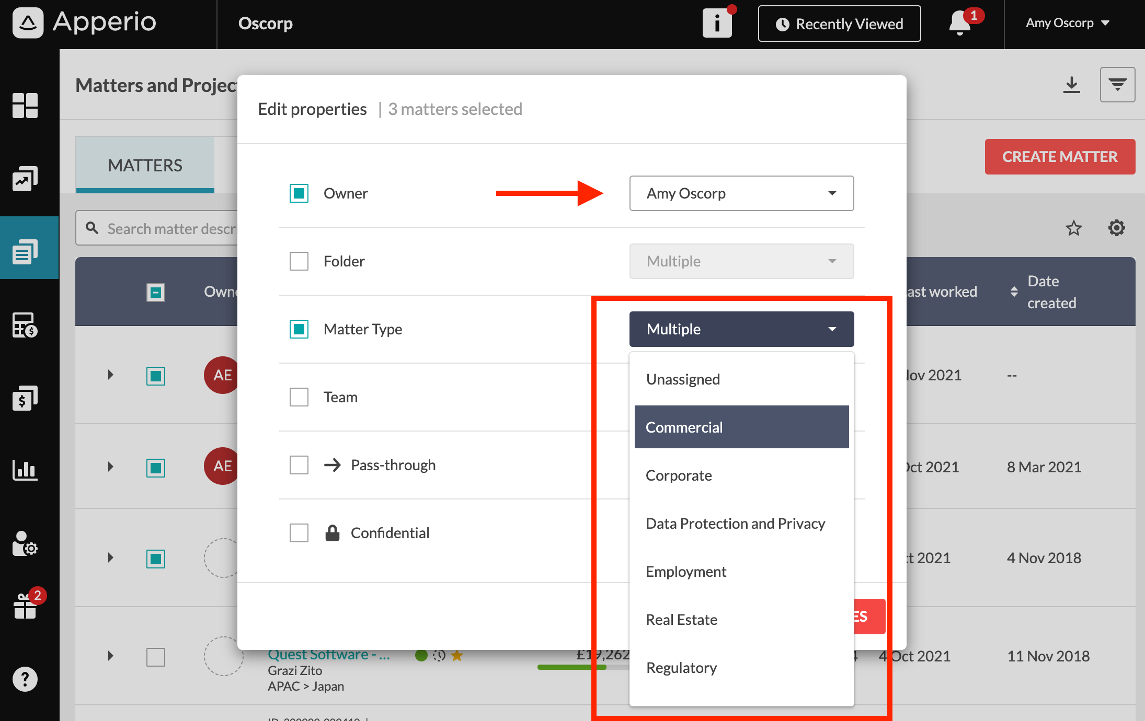The height and width of the screenshot is (721, 1145).
Task: Toggle the select-all checkbox in table header
Action: point(156,292)
